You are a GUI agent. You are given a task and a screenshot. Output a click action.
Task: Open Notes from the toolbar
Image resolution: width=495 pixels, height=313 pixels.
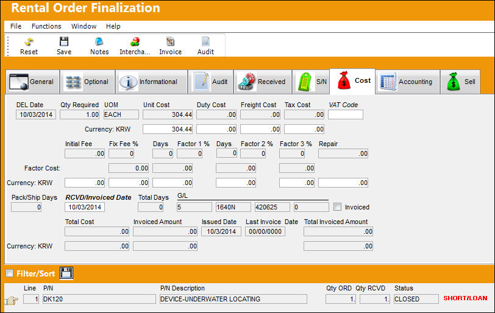click(x=99, y=46)
